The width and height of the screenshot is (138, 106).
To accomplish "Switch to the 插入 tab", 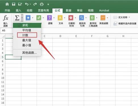I will pyautogui.click(x=18, y=10).
